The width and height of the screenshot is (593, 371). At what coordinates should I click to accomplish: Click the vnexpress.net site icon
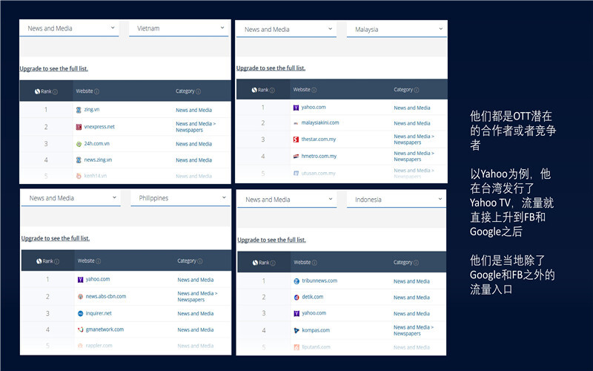79,127
